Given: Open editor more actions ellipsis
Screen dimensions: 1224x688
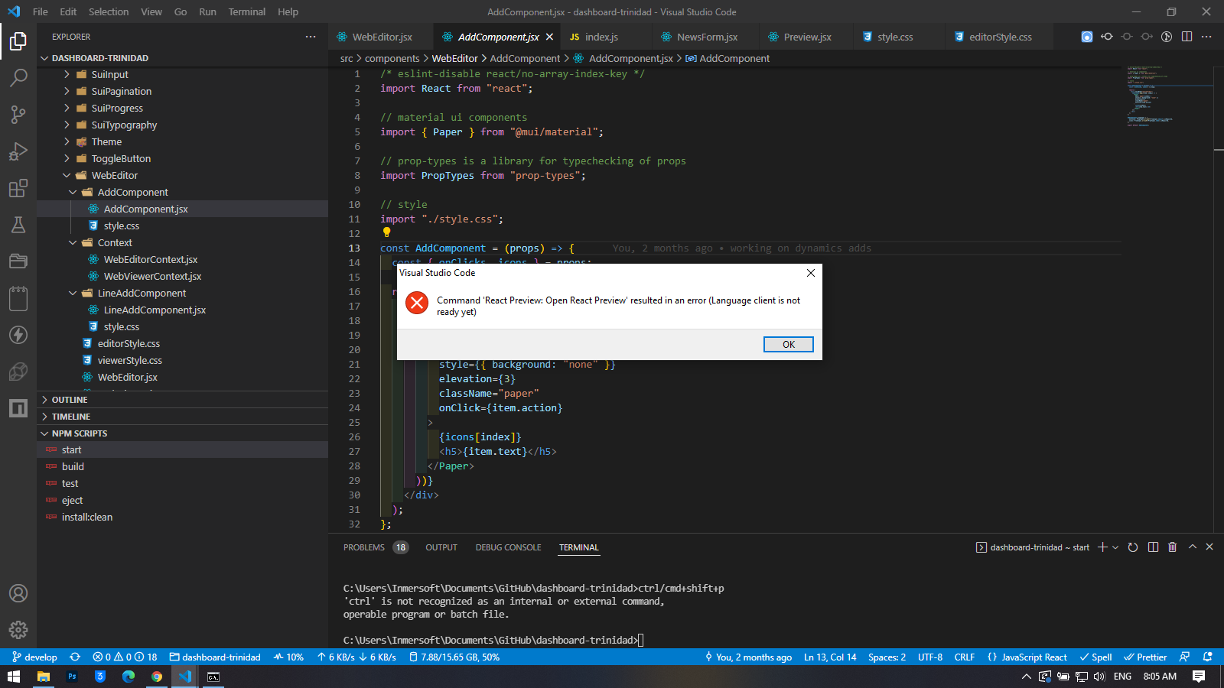Looking at the screenshot, I should click(x=1206, y=37).
